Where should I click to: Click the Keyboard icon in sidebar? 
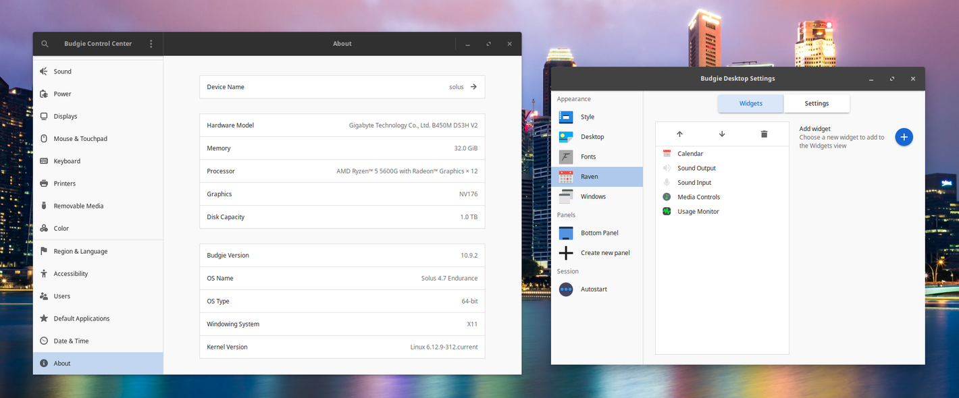[x=44, y=161]
